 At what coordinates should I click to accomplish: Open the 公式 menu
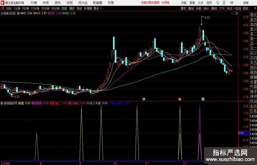(201, 3)
